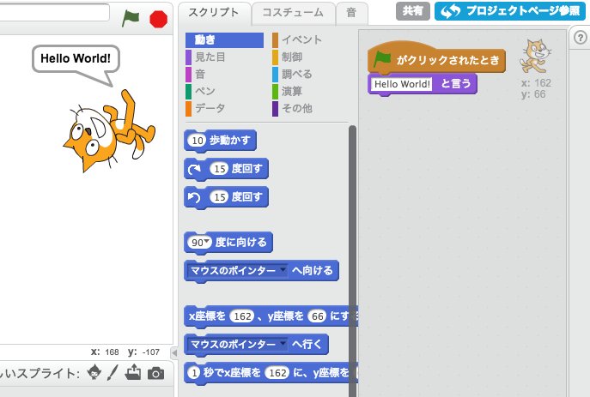Paint a new sprite with the paintbrush icon

coord(113,373)
